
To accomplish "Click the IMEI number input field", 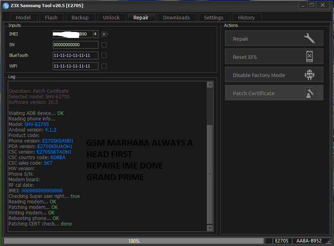I will (x=73, y=34).
